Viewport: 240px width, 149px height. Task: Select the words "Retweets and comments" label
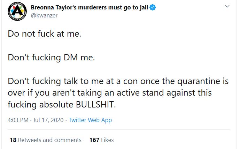point(49,140)
